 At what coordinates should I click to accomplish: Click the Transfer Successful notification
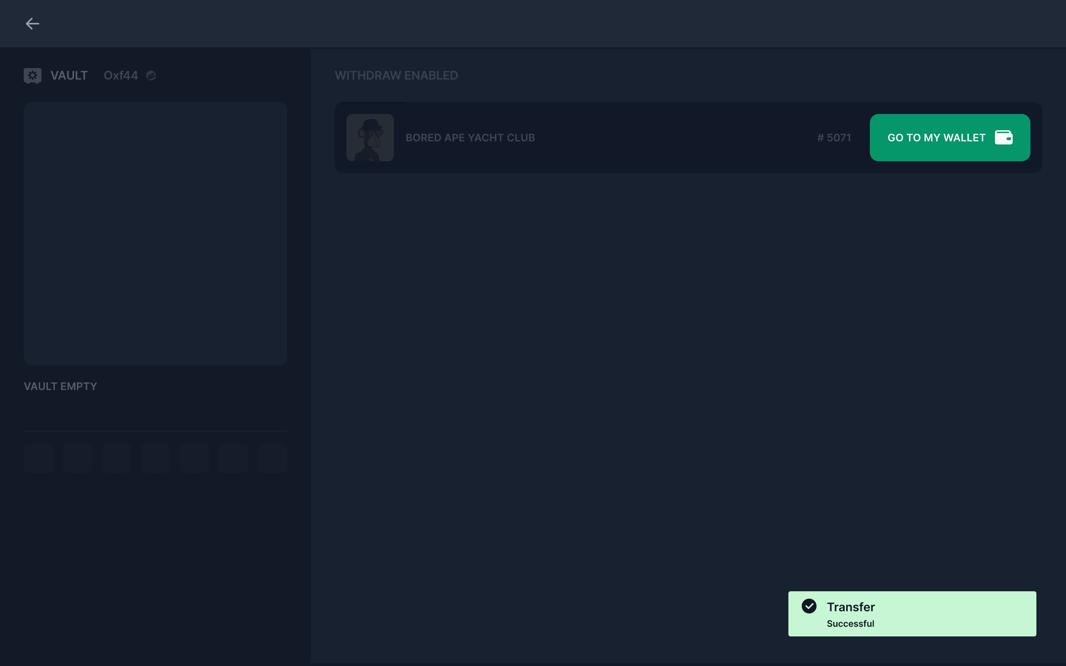tap(912, 613)
